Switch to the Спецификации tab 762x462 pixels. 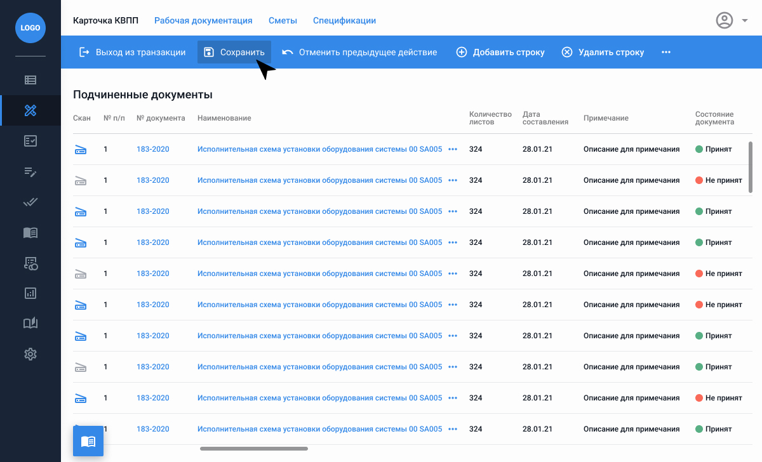tap(344, 20)
